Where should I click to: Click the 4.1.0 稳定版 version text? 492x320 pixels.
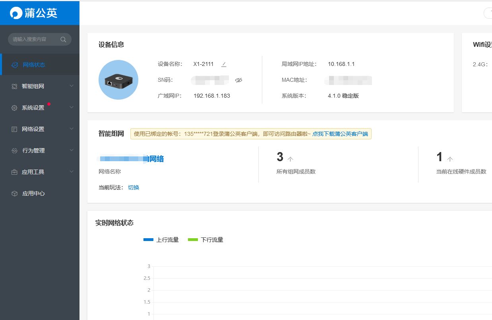point(343,96)
